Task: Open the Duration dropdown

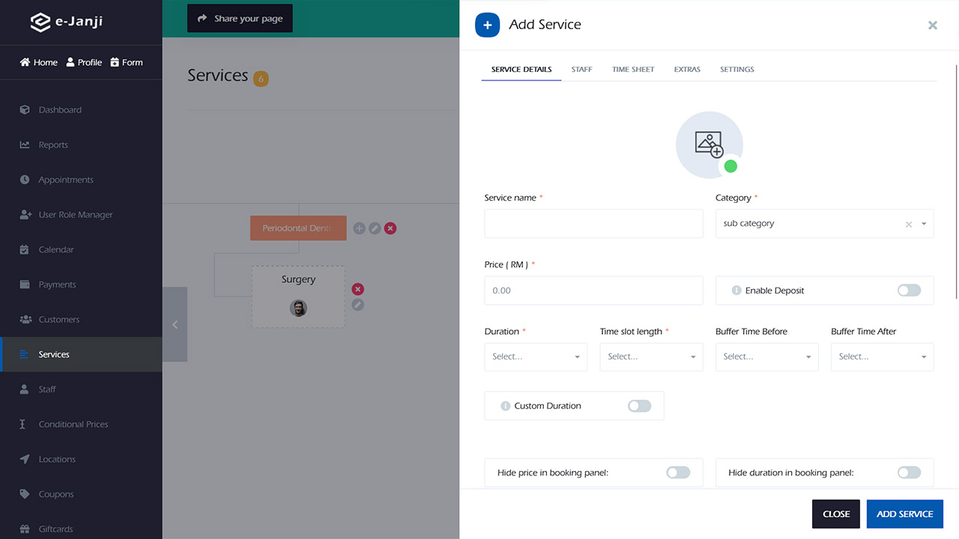Action: tap(536, 357)
